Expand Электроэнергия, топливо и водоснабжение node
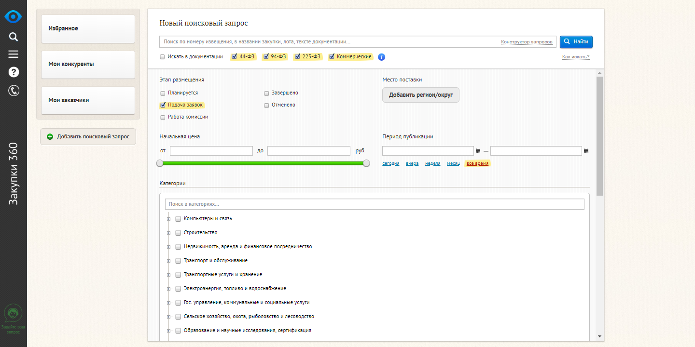This screenshot has height=347, width=695. 169,289
